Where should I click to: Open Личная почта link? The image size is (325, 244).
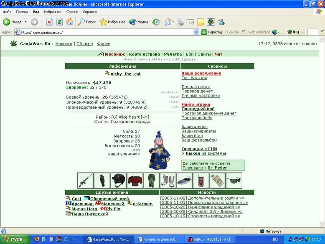click(196, 86)
